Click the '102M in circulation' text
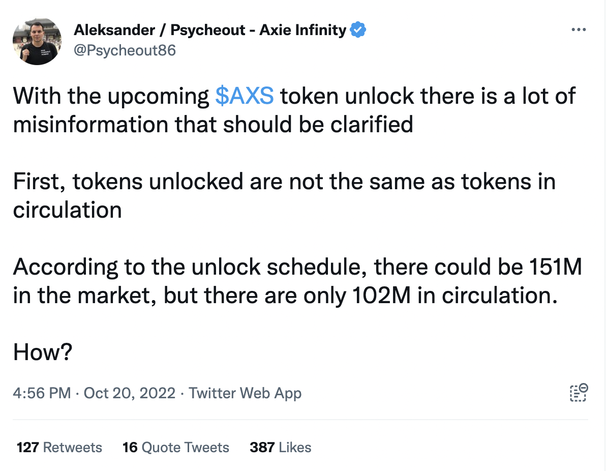Image resolution: width=606 pixels, height=471 pixels. click(455, 296)
